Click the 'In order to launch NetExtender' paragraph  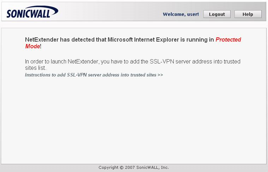pyautogui.click(x=133, y=64)
